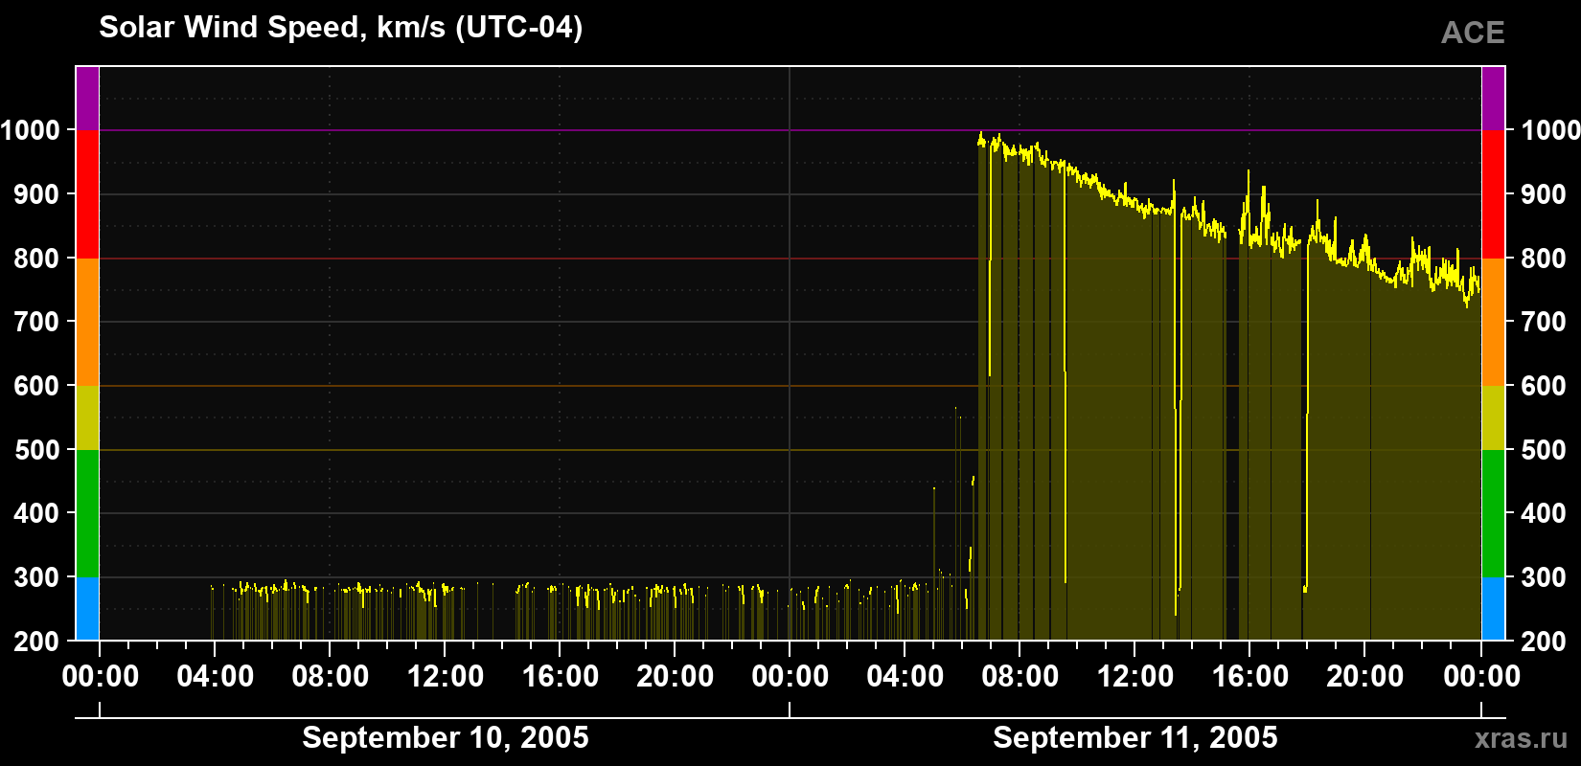Click the Solar Wind Speed chart title

coord(340,27)
